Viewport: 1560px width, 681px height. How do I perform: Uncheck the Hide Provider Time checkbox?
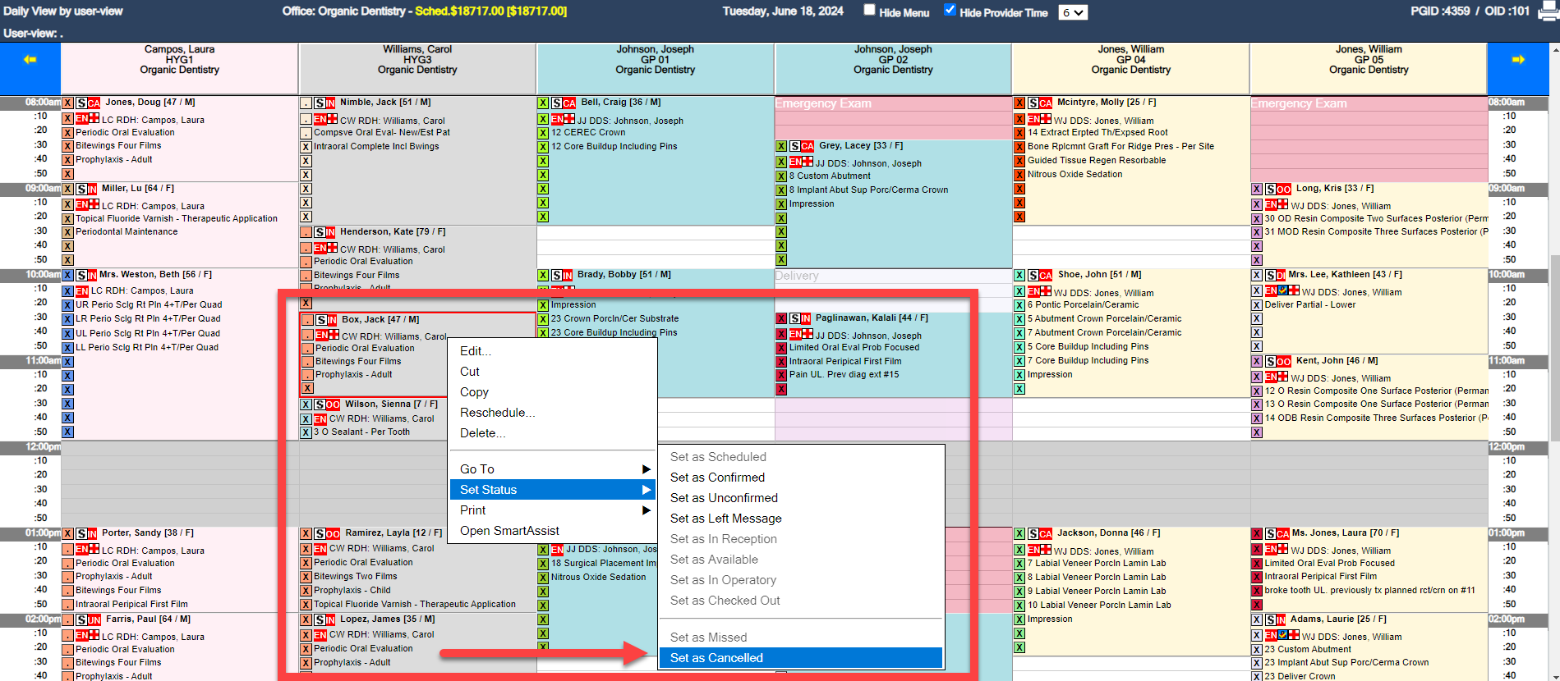[950, 11]
